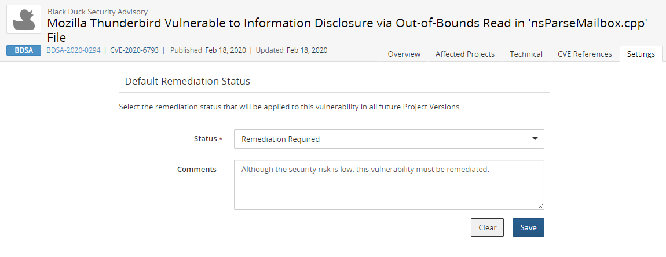View the CVE References tab

(584, 54)
